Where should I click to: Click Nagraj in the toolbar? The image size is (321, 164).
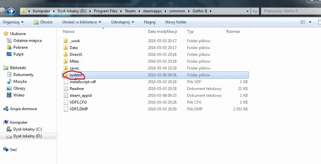150,22
